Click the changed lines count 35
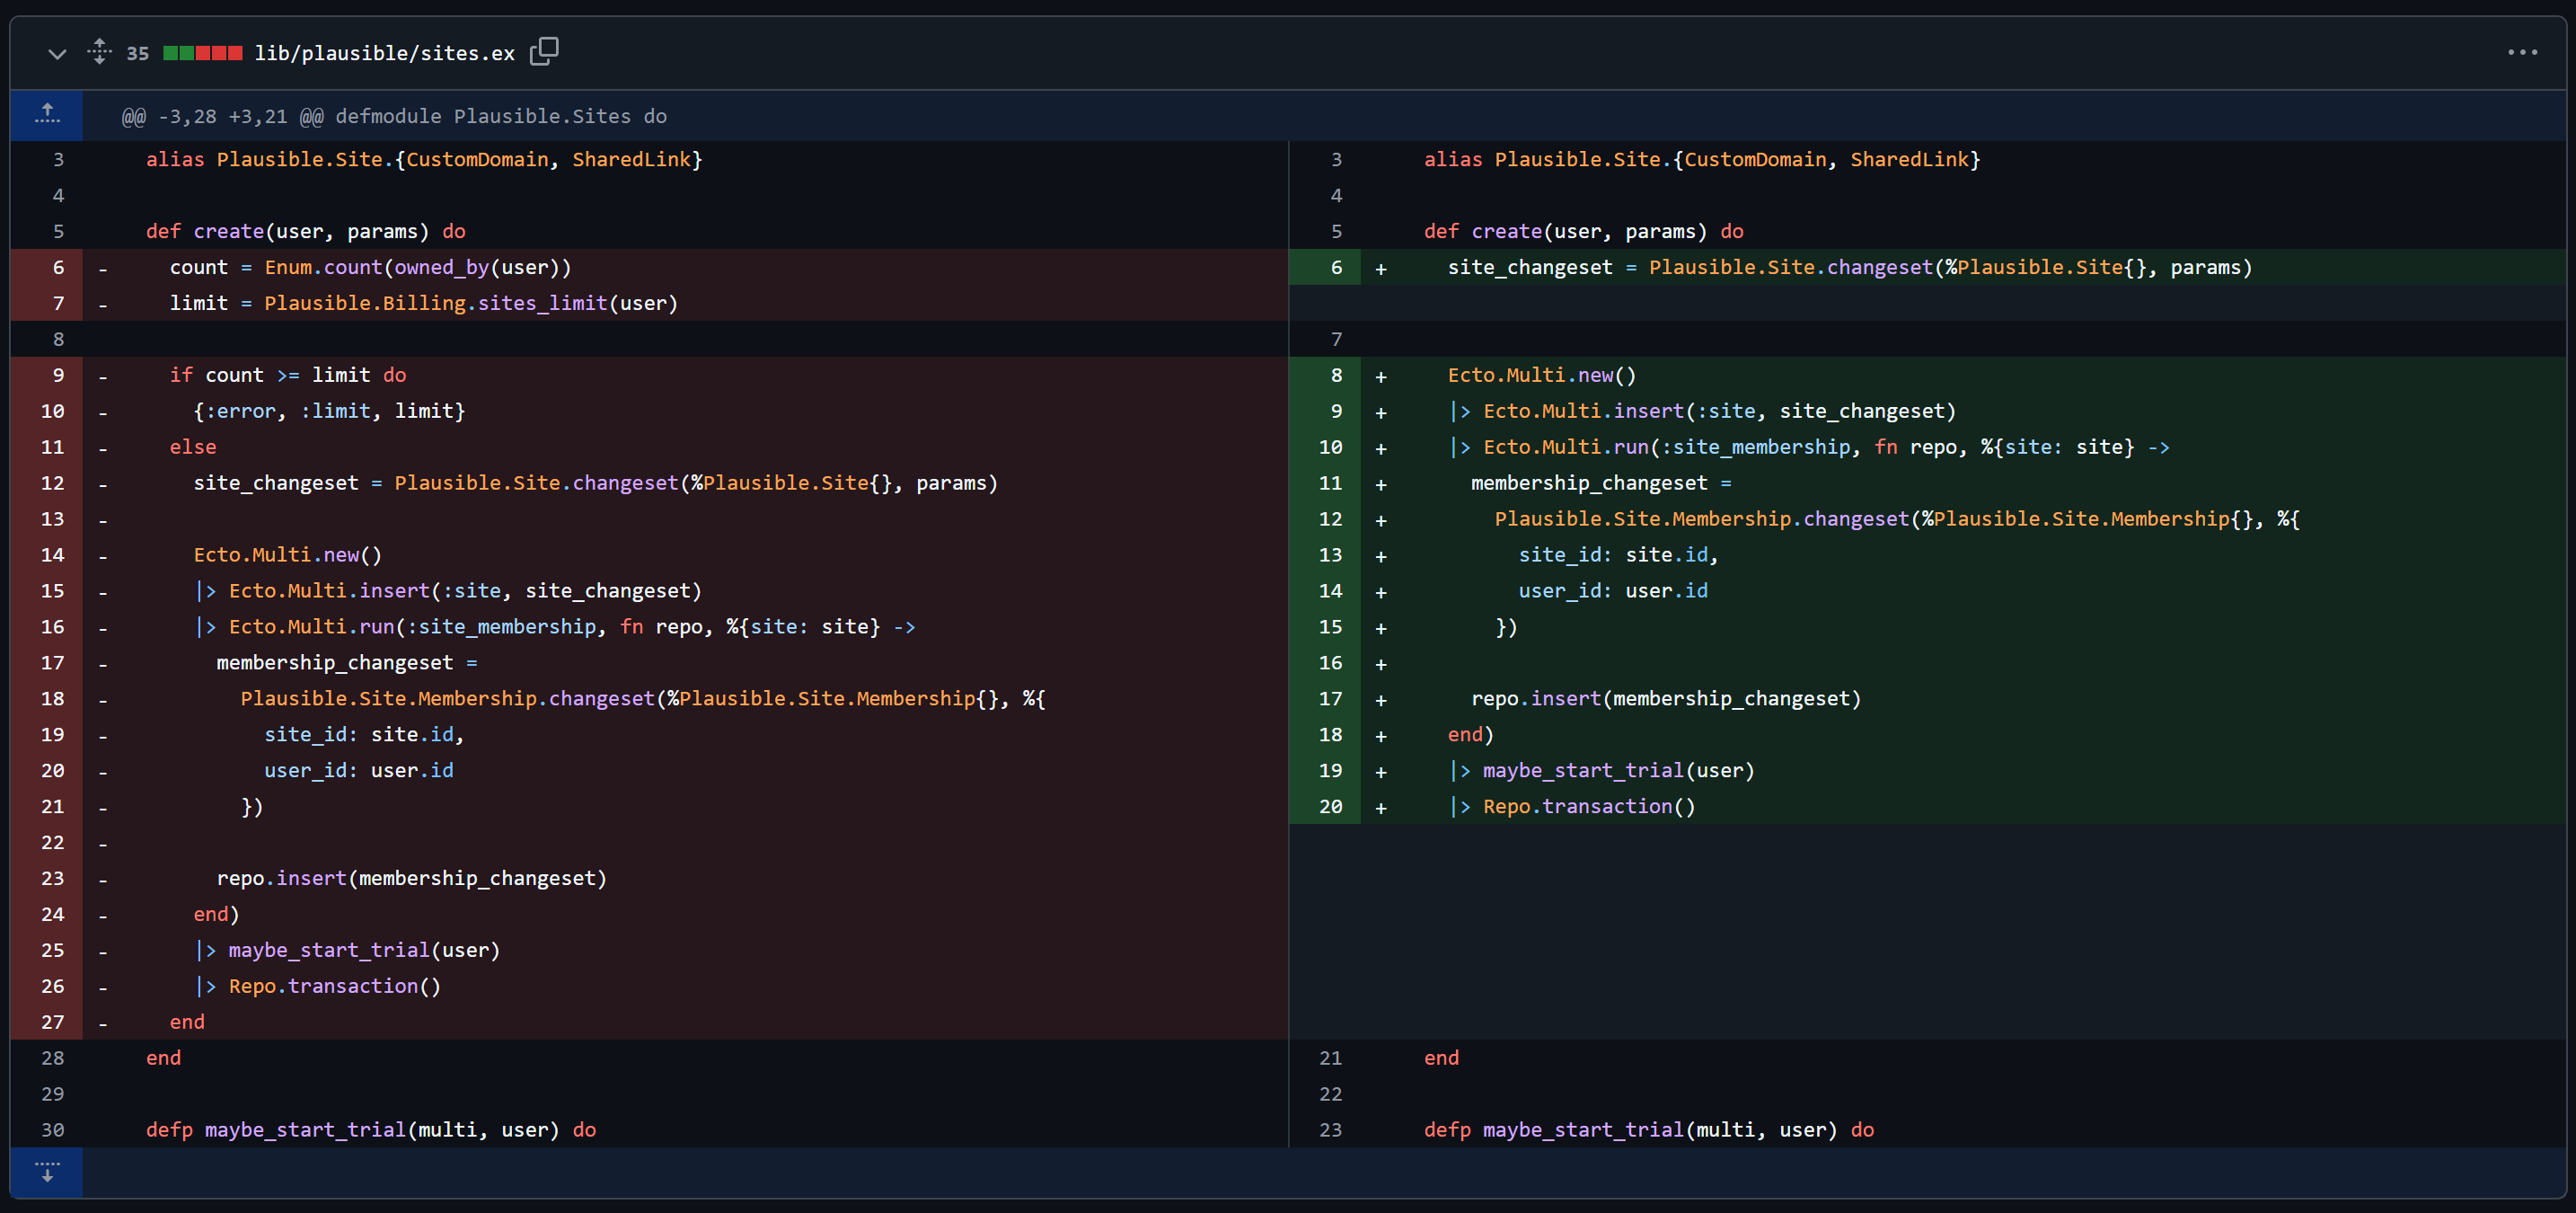This screenshot has width=2576, height=1213. [x=138, y=54]
